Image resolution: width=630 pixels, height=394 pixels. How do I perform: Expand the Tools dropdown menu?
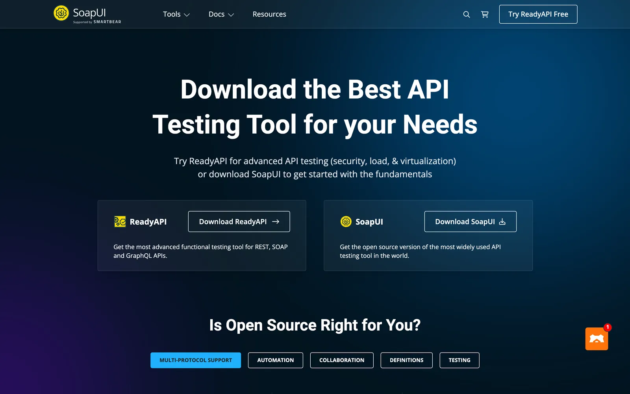[176, 14]
